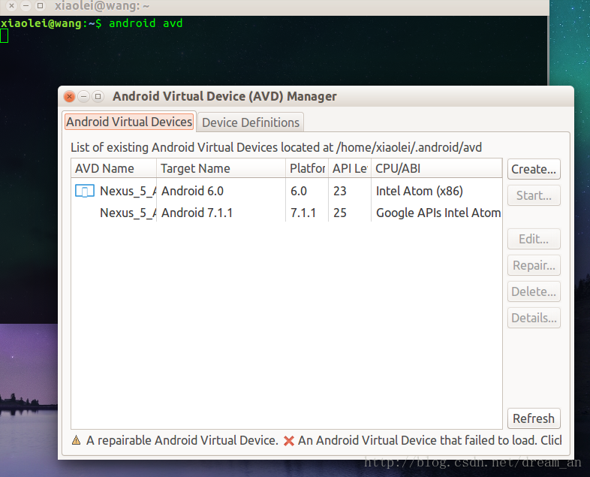Close the AVD Manager window
Screen dimensions: 590x477
click(x=69, y=97)
